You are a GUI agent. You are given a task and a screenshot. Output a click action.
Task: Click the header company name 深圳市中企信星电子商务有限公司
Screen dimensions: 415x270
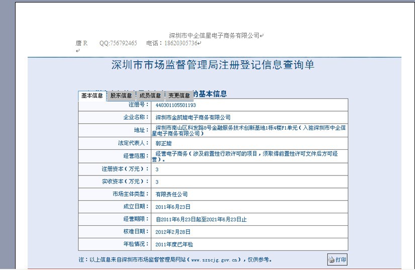[x=215, y=35]
